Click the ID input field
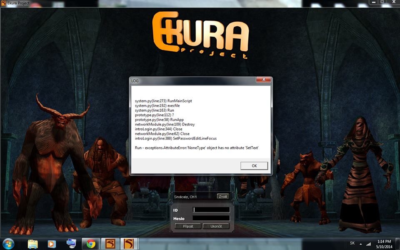Viewport: 400px width, 250px height. click(211, 210)
